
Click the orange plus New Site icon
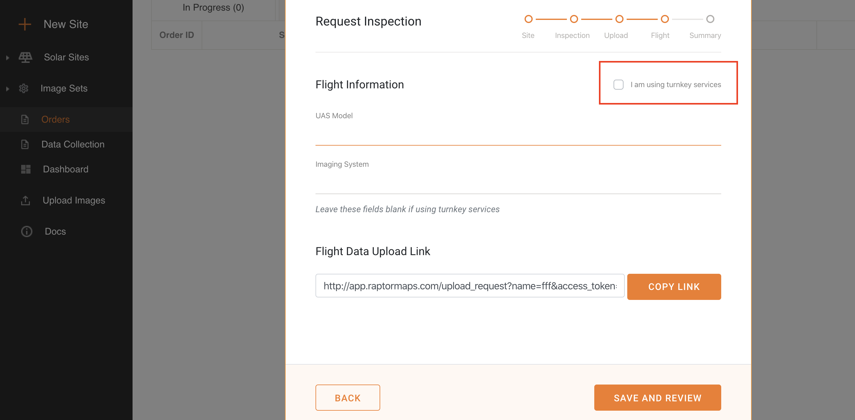pyautogui.click(x=25, y=24)
